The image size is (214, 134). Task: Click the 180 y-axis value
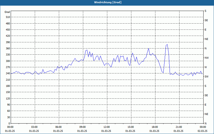click(8, 86)
